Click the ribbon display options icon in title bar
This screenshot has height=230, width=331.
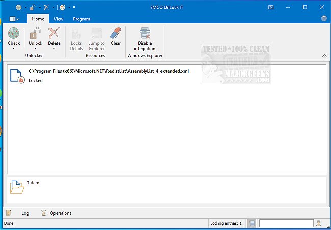click(271, 8)
